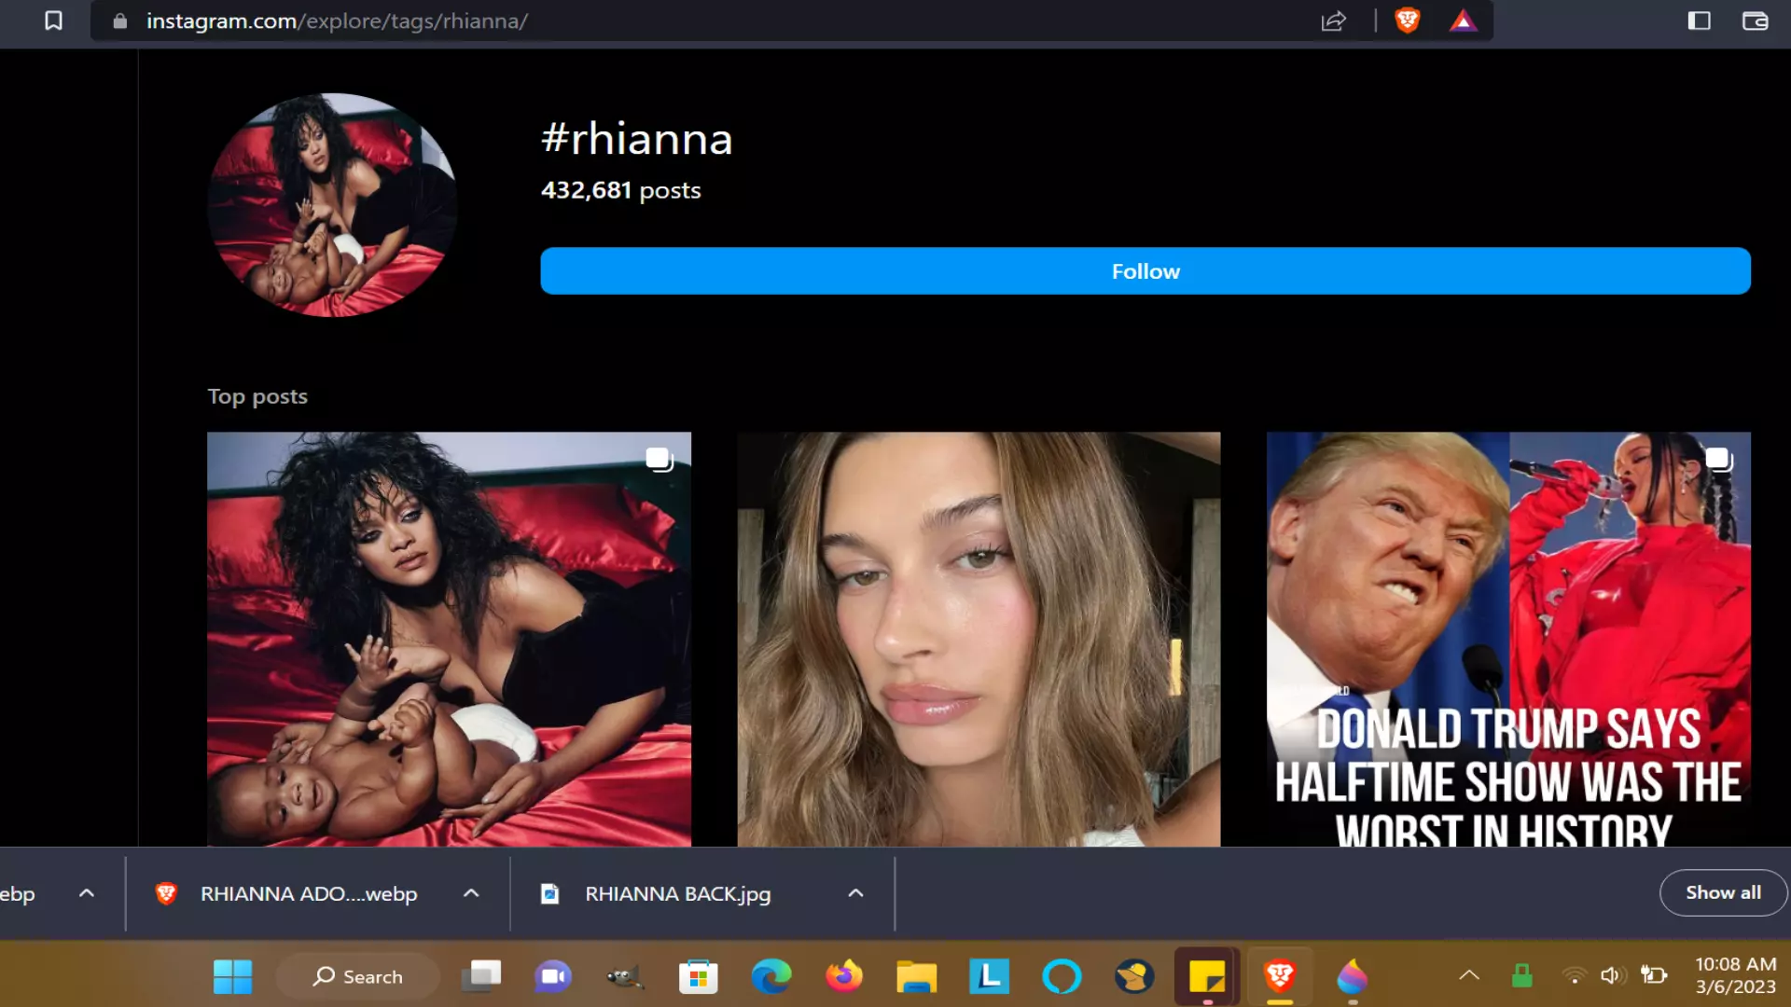The width and height of the screenshot is (1791, 1007).
Task: Open RHIANNA BACK.jpg downloaded file
Action: [677, 893]
